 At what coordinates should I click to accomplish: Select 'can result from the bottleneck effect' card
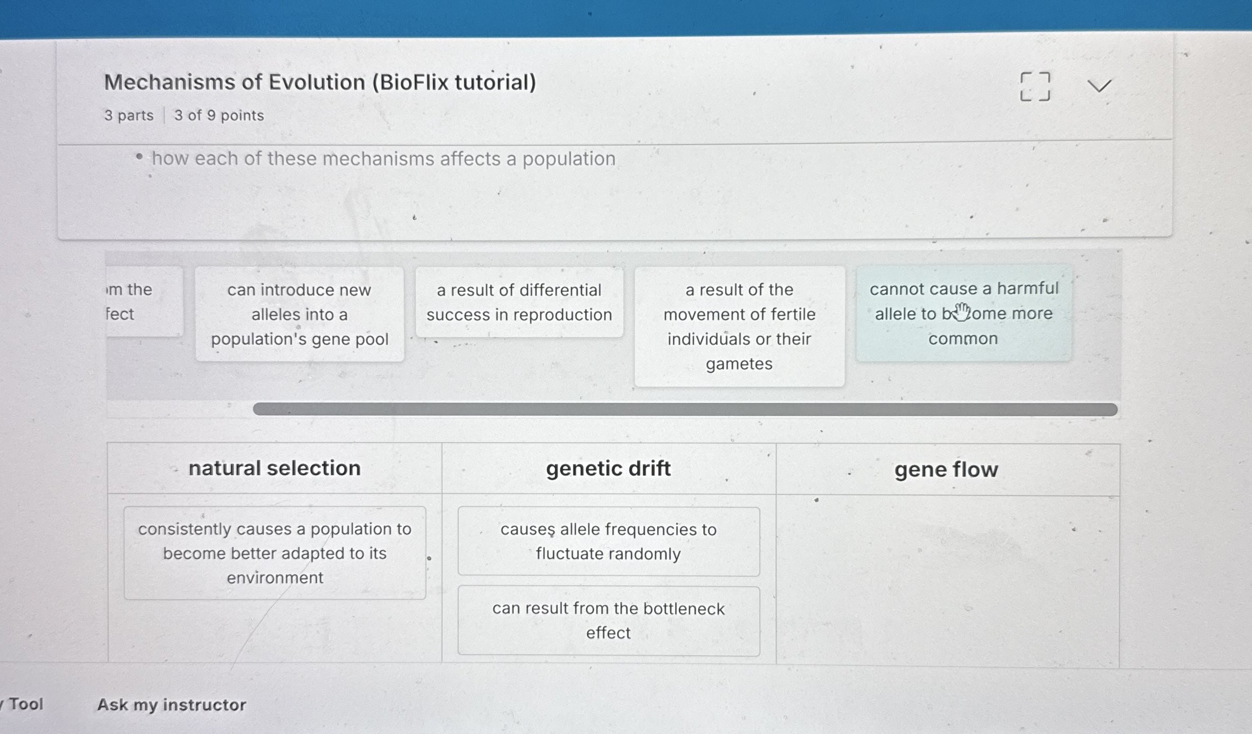[x=609, y=621]
